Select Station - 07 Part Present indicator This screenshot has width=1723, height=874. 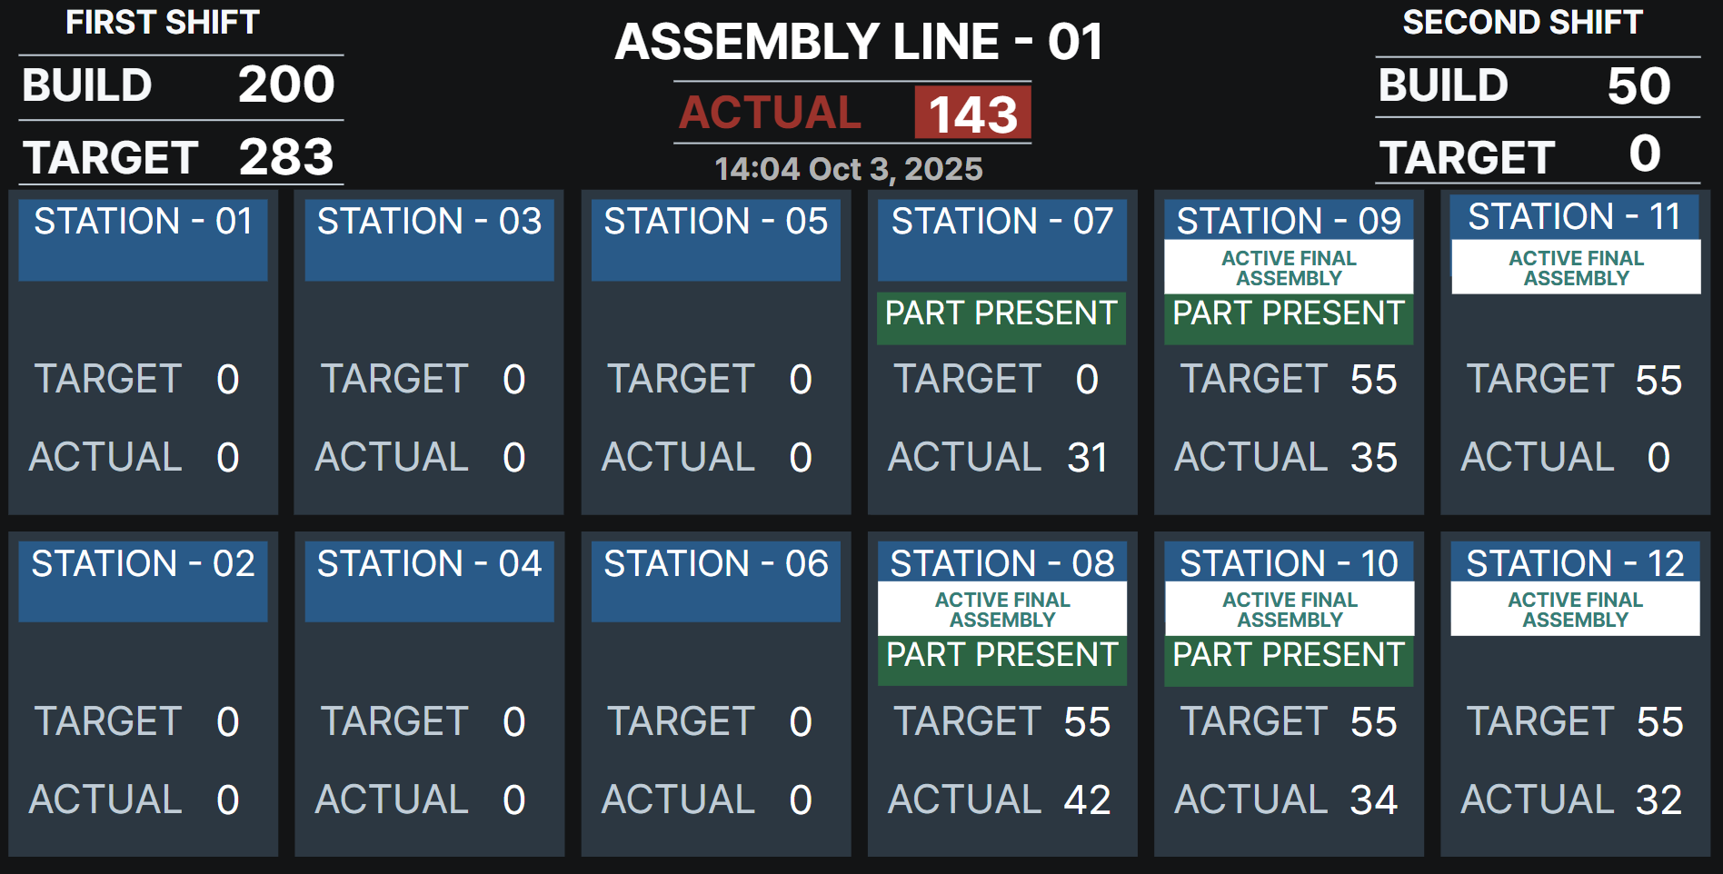[1001, 314]
